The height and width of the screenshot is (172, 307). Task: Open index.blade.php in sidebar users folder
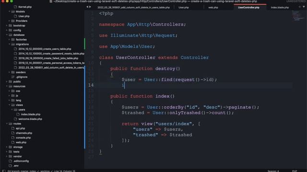(31, 114)
